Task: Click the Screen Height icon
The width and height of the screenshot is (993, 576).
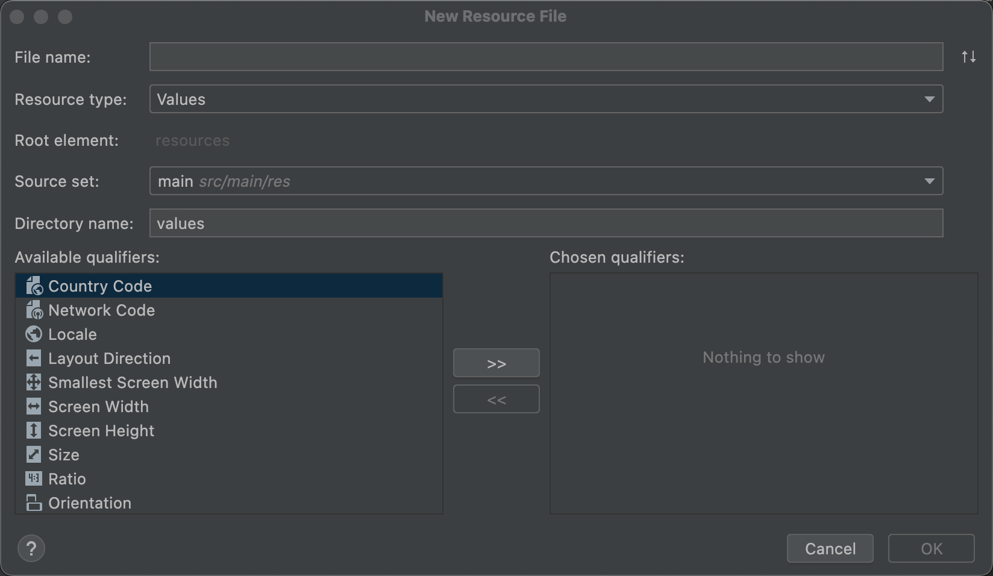Action: click(34, 431)
